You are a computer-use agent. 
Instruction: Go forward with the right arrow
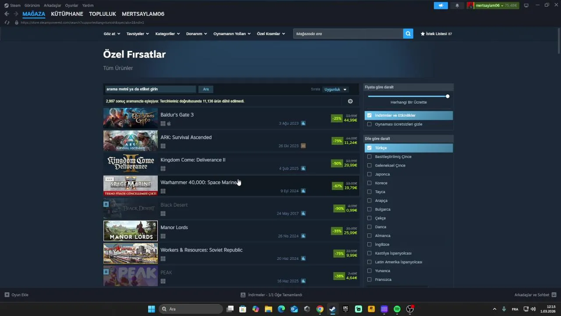tap(16, 14)
